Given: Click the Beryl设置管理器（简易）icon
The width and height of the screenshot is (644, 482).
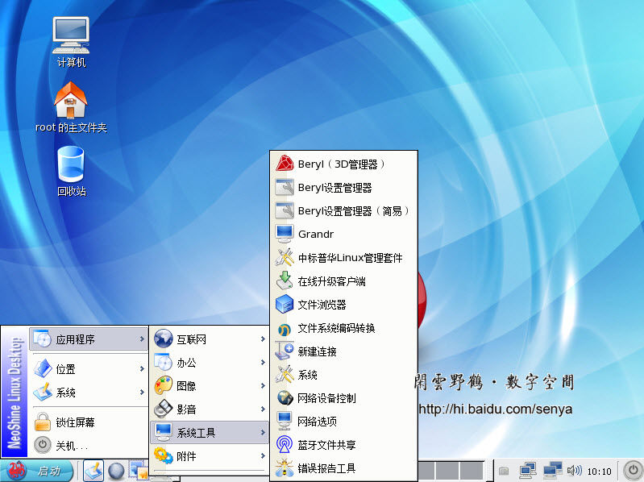Looking at the screenshot, I should click(285, 211).
